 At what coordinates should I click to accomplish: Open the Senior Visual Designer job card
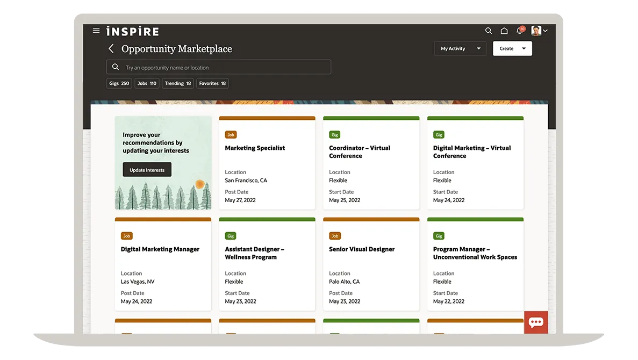[x=371, y=264]
